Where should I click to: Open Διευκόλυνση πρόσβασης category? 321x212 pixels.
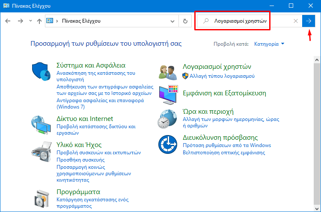(x=220, y=138)
